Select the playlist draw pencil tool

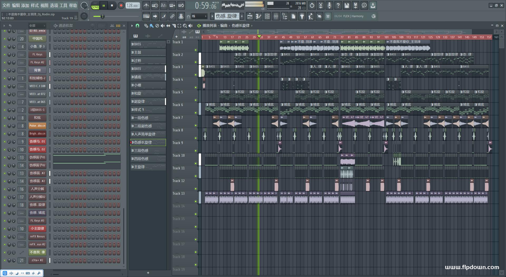pyautogui.click(x=146, y=26)
